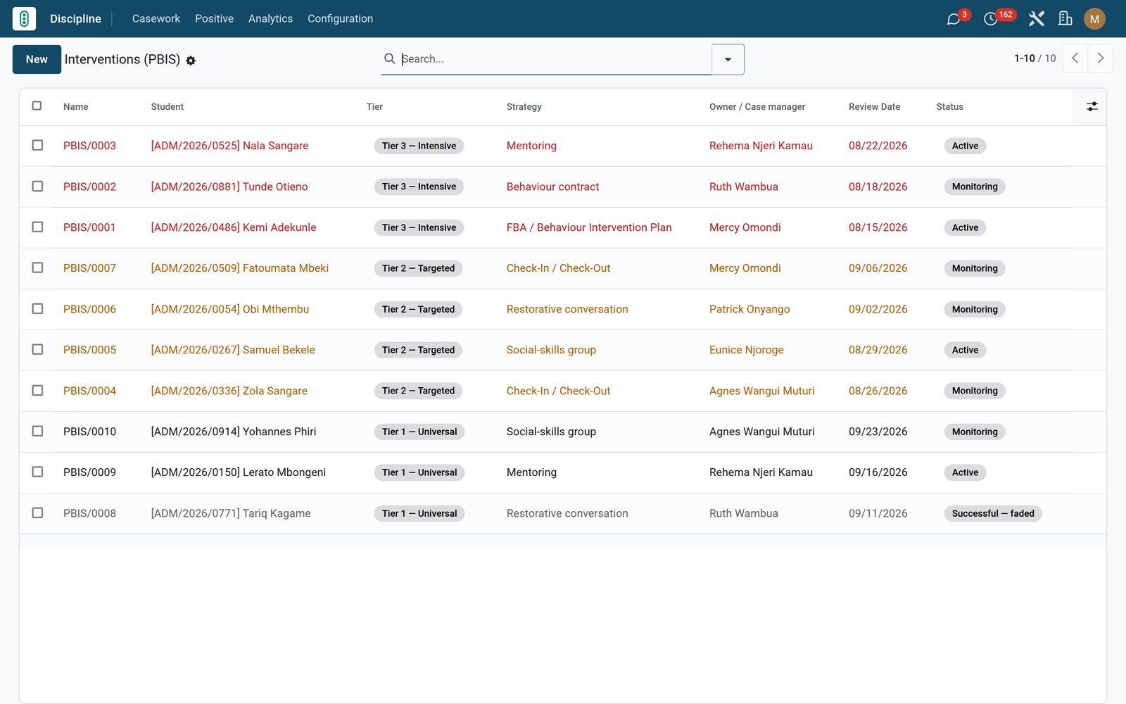Open the Configuration menu
This screenshot has width=1126, height=704.
tap(340, 19)
